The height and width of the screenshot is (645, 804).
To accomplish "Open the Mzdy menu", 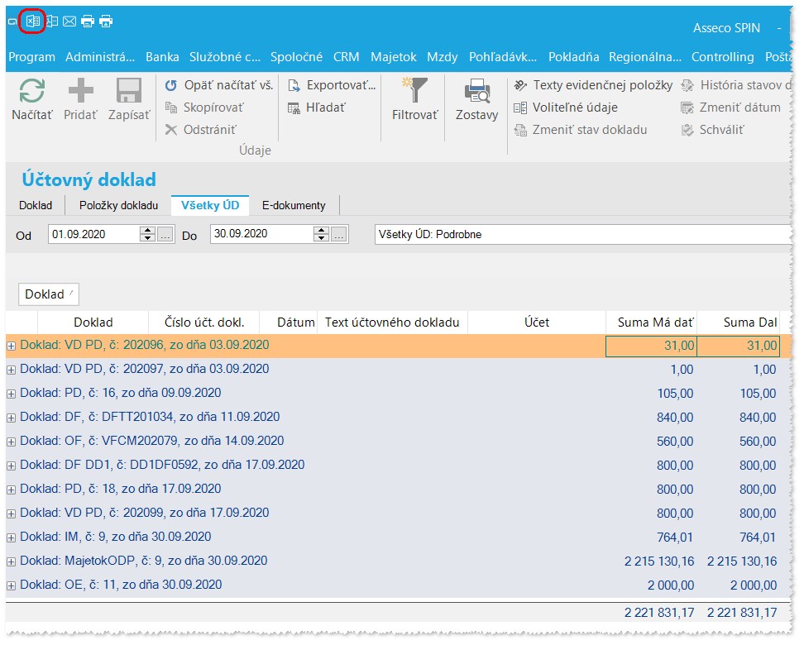I will [442, 57].
